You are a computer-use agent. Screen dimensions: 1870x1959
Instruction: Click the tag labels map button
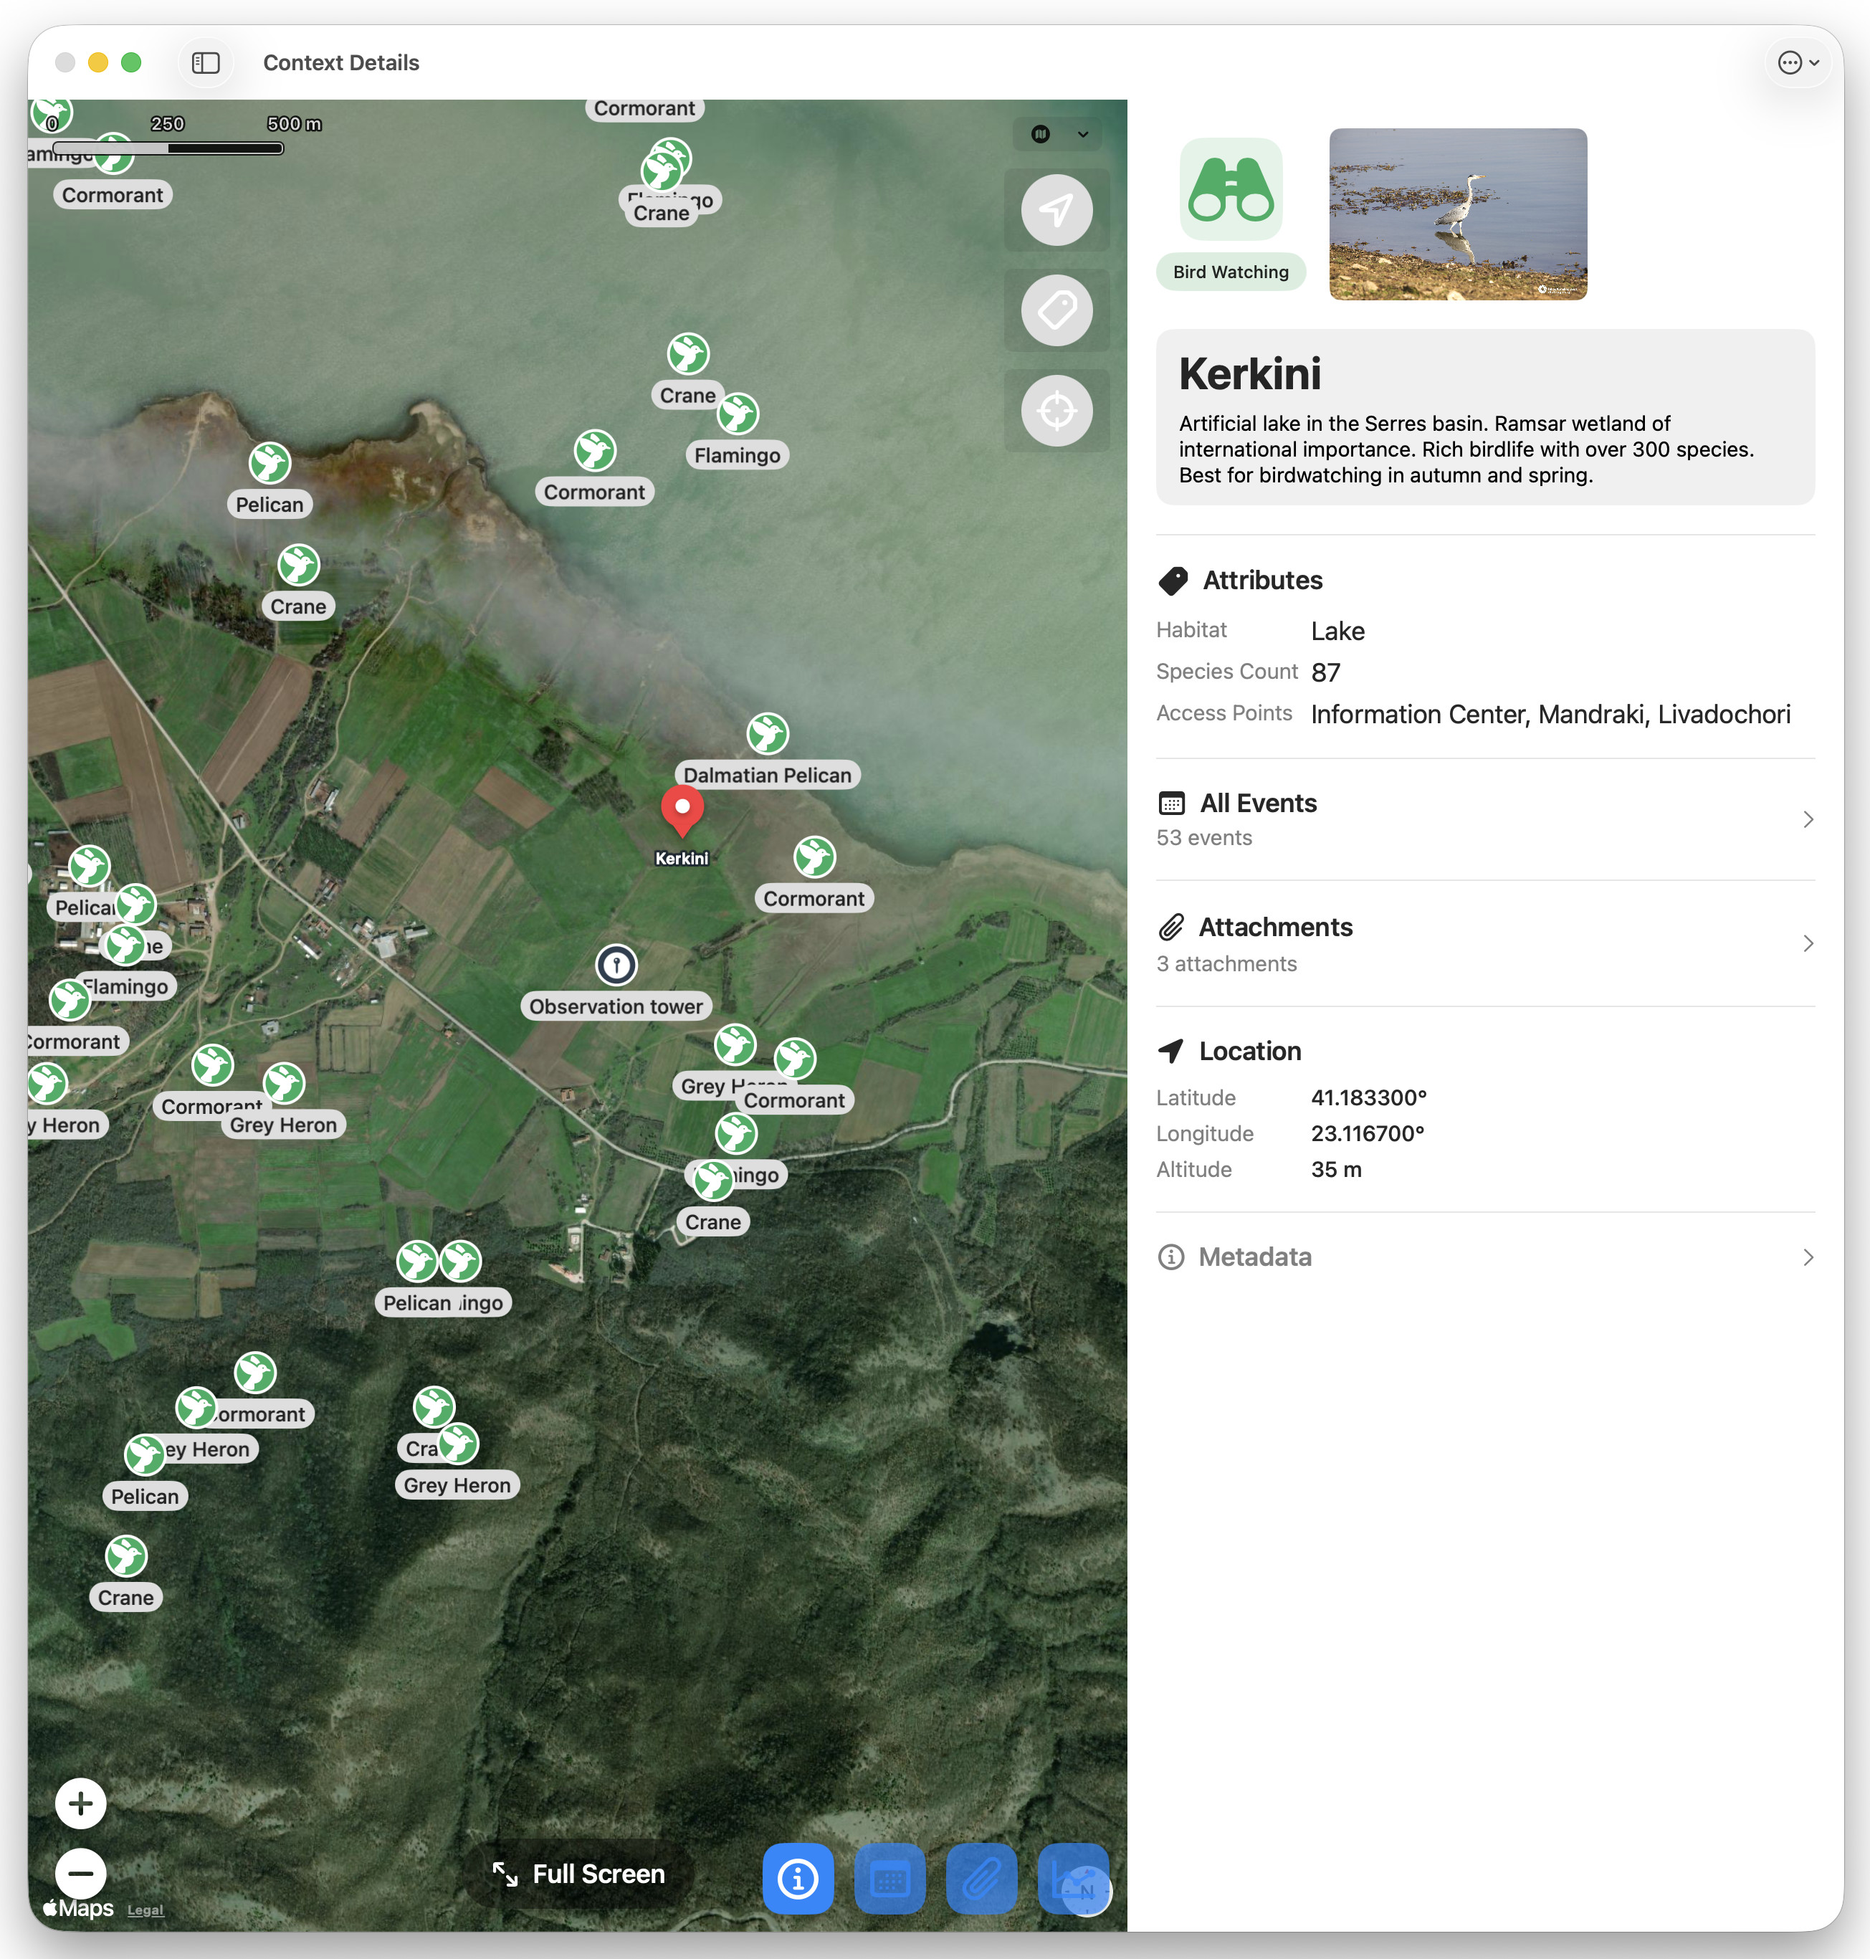1056,310
